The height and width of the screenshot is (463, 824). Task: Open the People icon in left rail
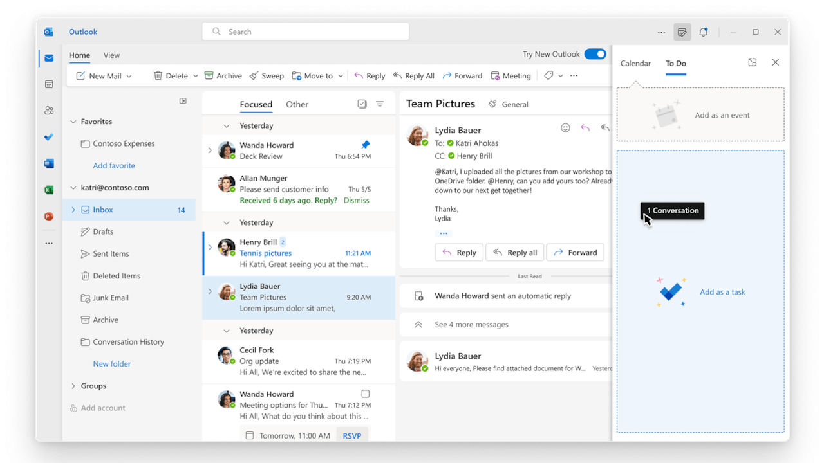[49, 111]
